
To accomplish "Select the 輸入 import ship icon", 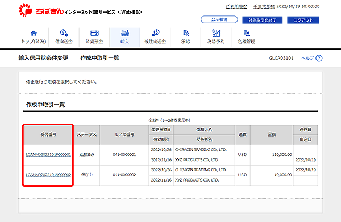I will click(x=125, y=33).
